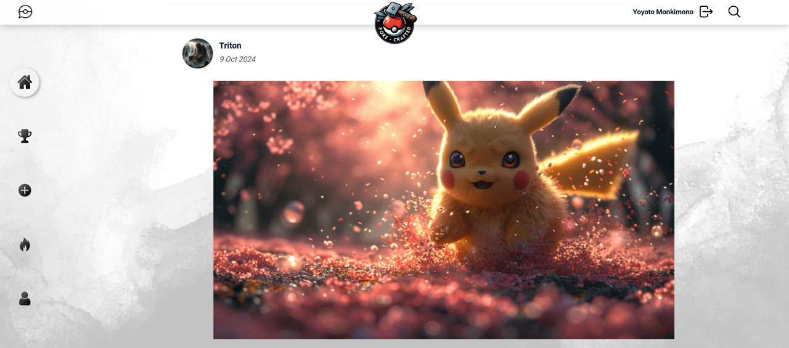Click the Poke Crafter logo
This screenshot has height=348, width=789.
click(x=395, y=22)
